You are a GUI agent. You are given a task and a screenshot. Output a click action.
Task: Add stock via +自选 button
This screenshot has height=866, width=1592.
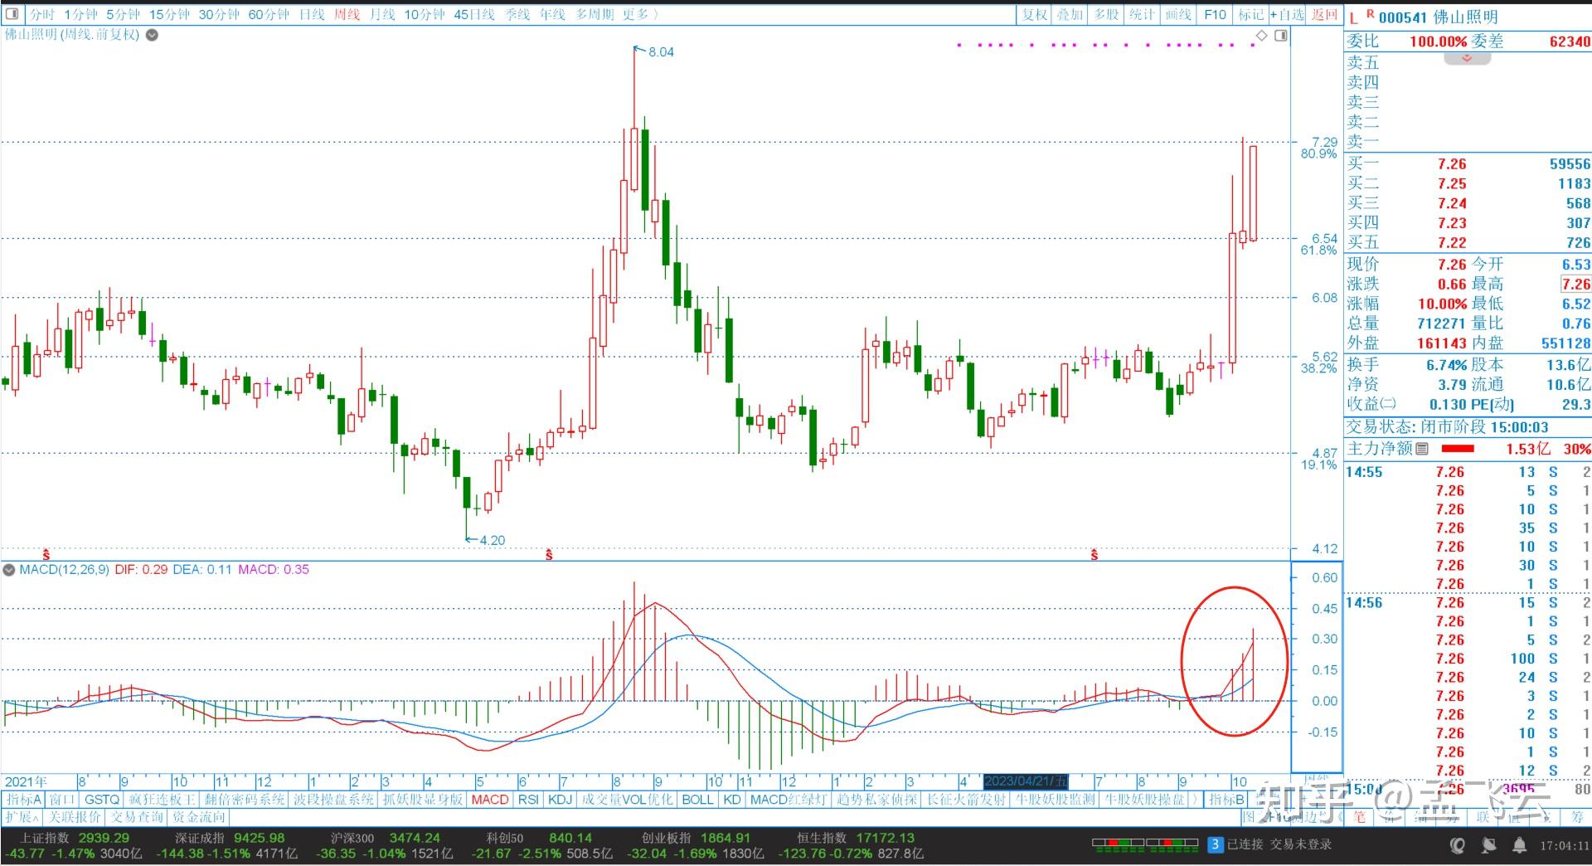click(x=1287, y=14)
